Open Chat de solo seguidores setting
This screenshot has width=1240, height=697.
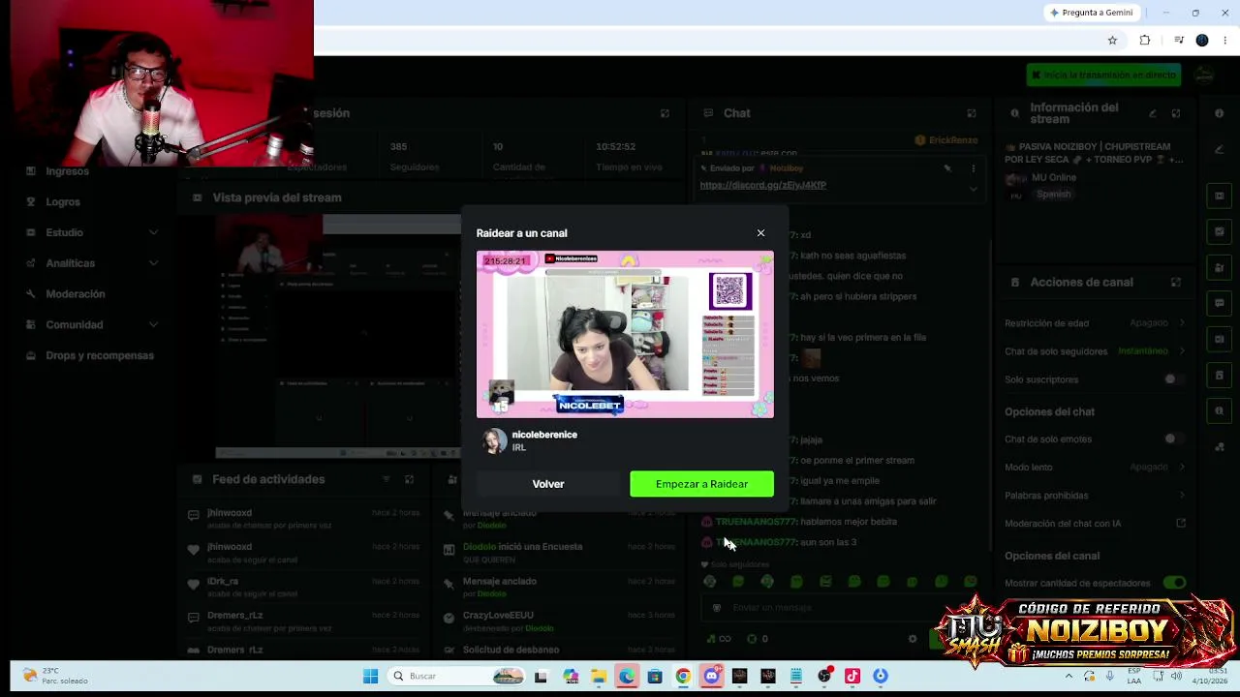pyautogui.click(x=1095, y=351)
